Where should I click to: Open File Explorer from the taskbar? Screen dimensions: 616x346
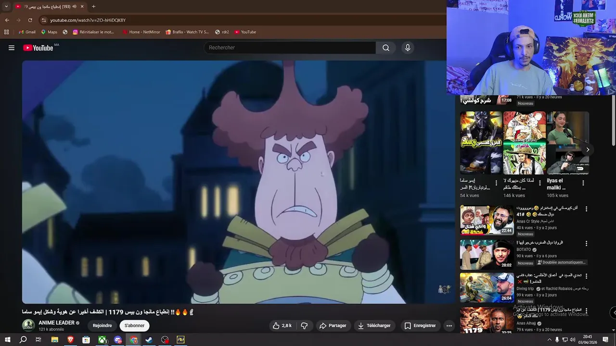54,340
